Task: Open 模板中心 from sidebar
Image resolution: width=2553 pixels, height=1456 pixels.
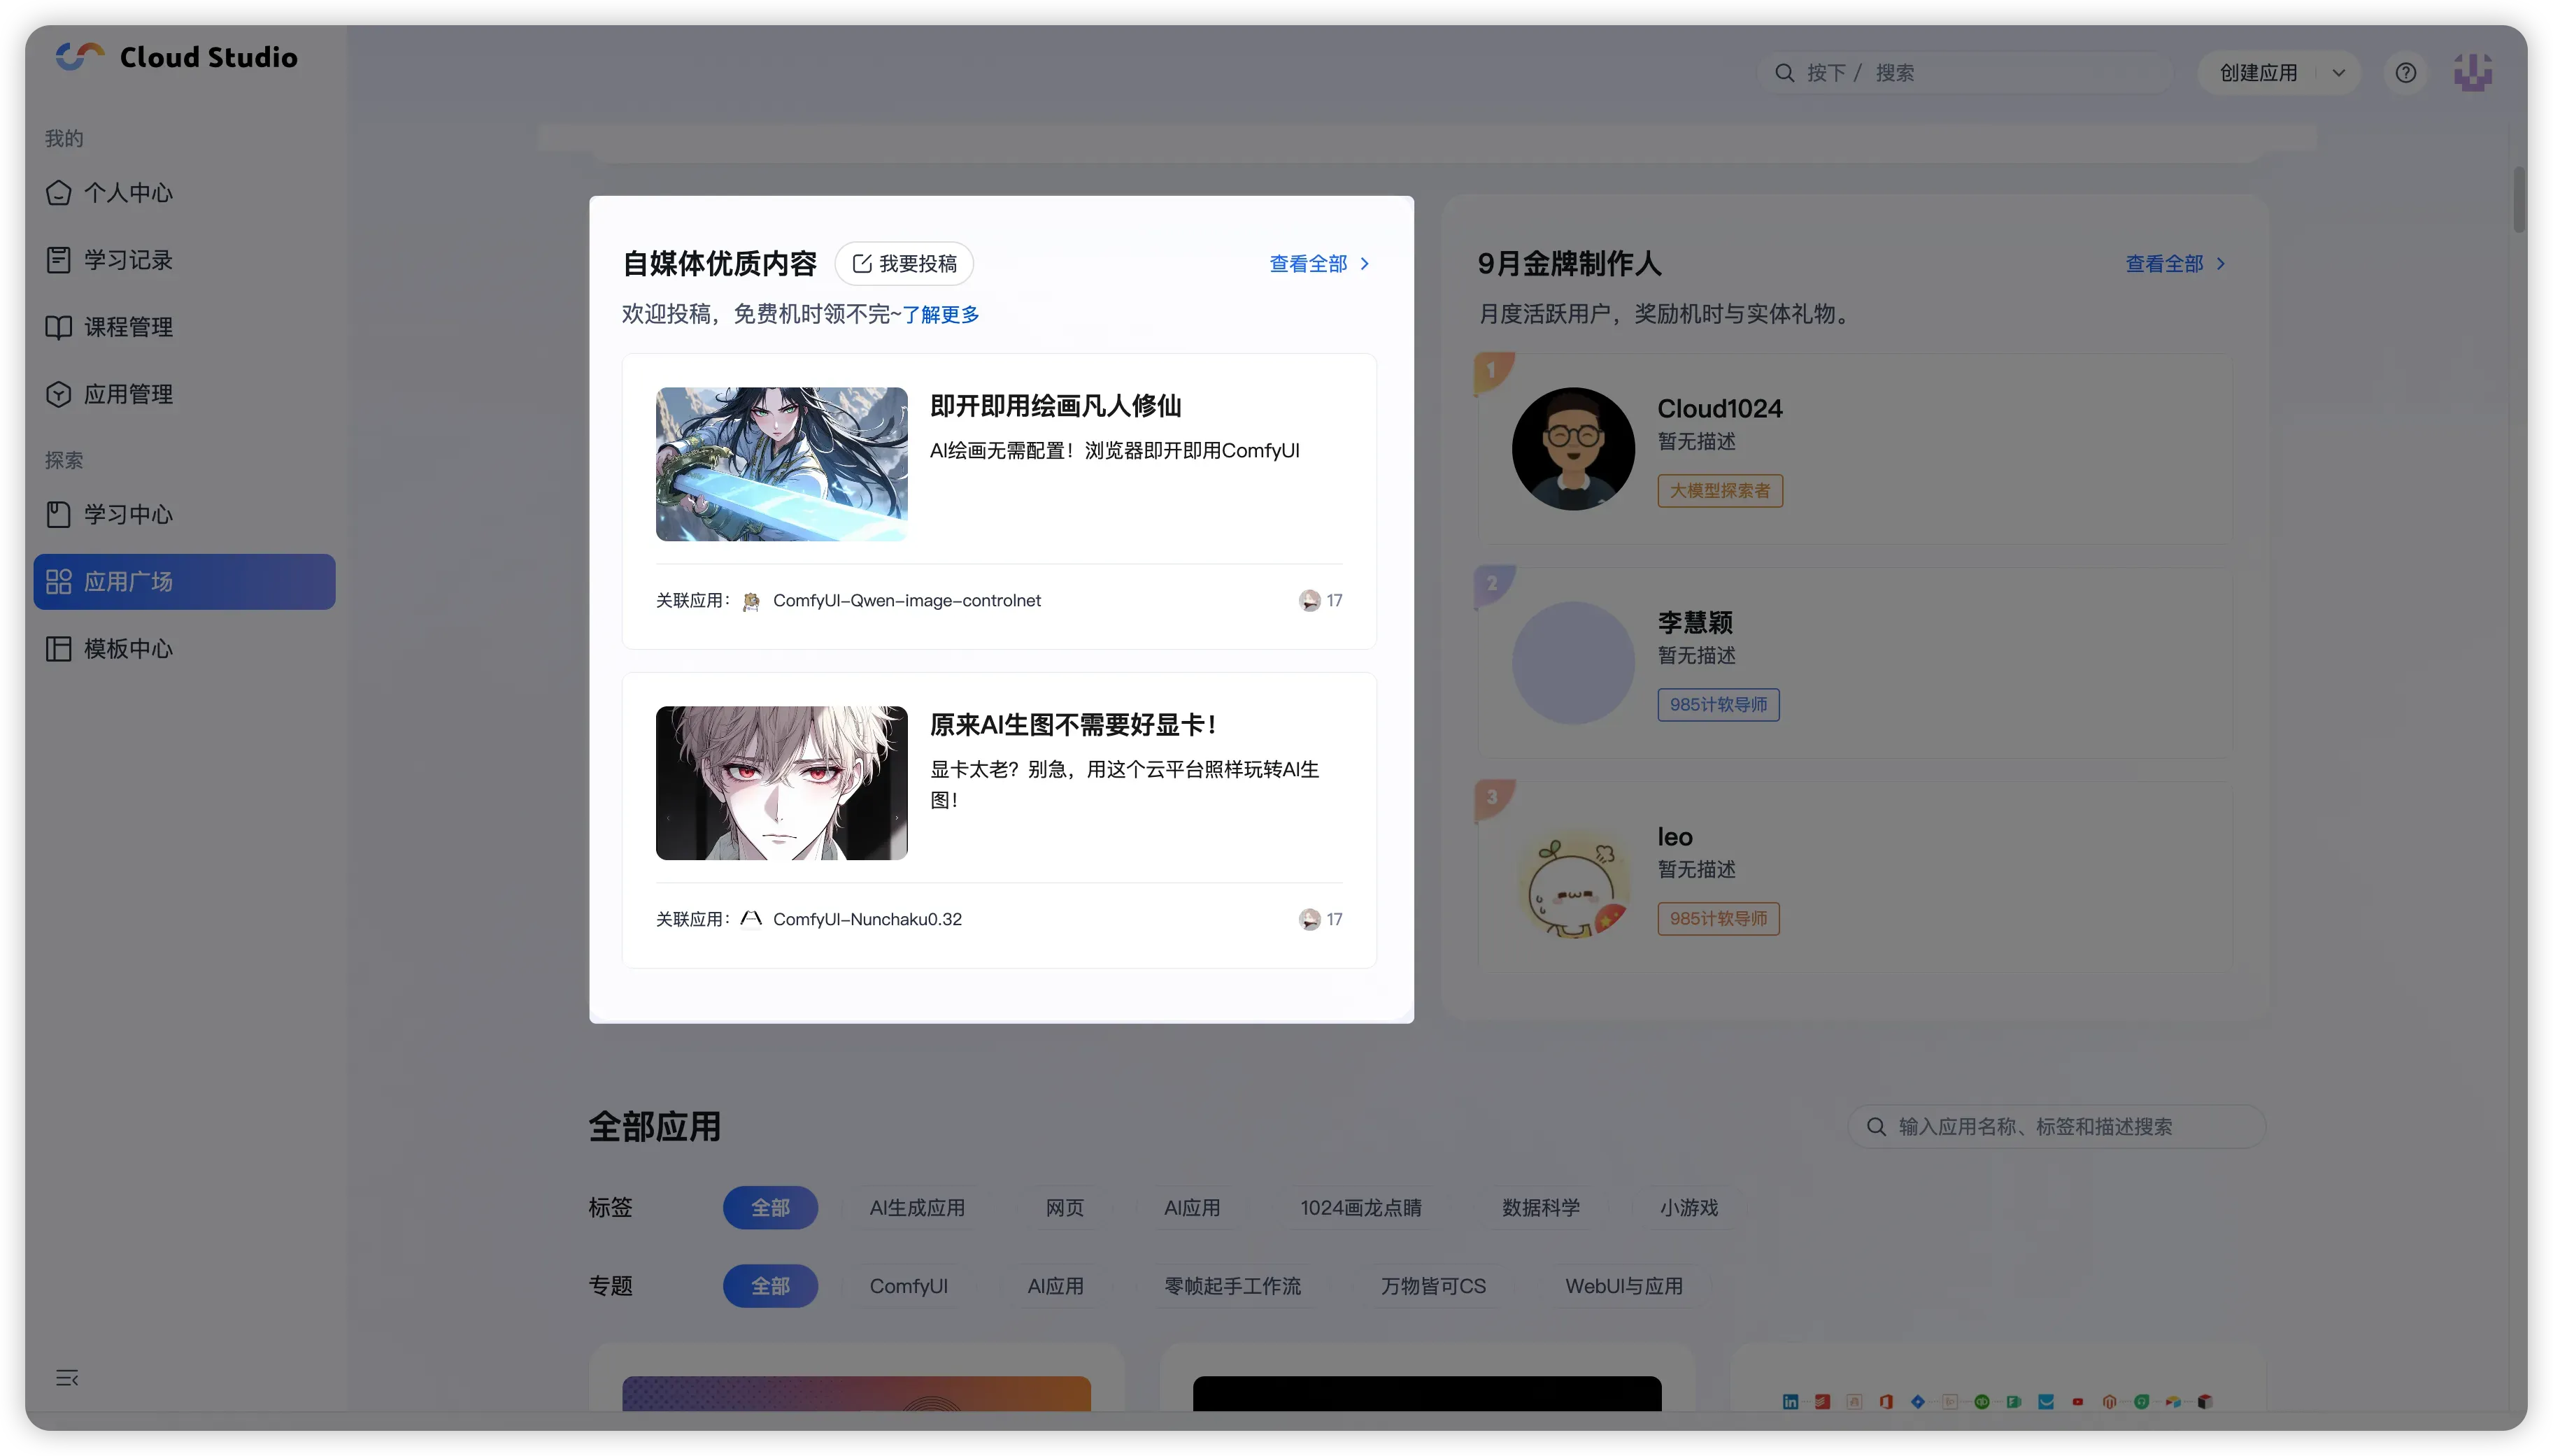Action: coord(127,649)
